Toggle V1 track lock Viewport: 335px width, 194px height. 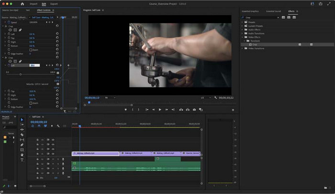(x=37, y=153)
